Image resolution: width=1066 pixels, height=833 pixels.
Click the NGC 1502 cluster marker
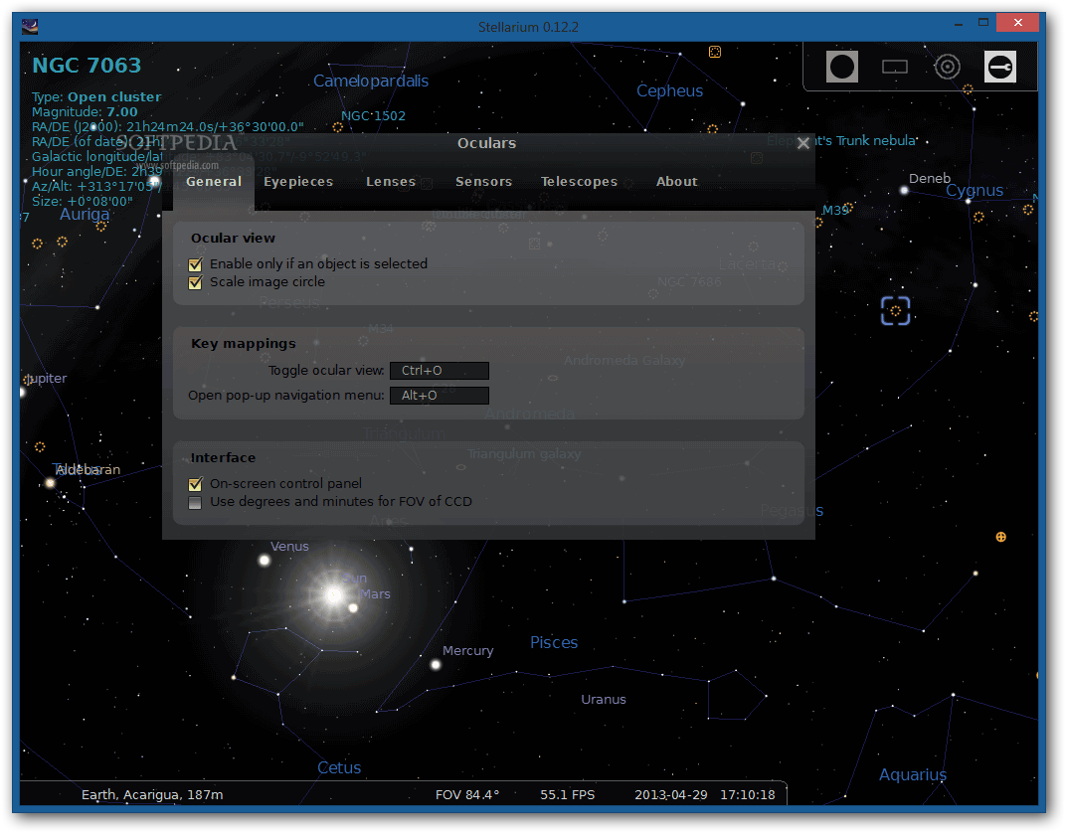[337, 127]
